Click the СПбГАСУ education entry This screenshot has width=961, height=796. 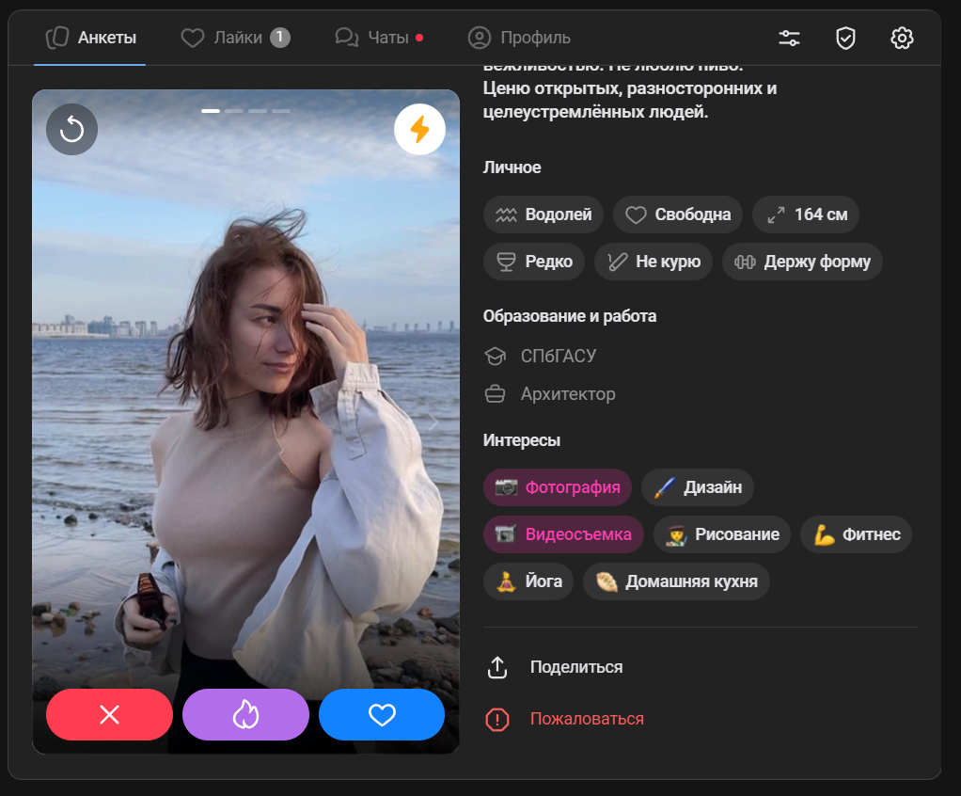pos(559,356)
